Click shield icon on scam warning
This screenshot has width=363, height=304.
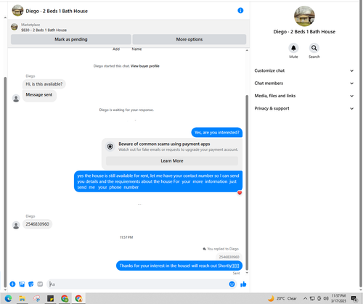[x=110, y=147]
